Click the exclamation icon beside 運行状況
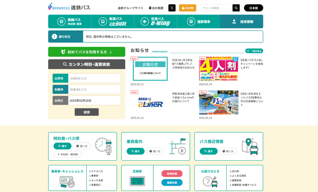318x192 pixels. [54, 36]
